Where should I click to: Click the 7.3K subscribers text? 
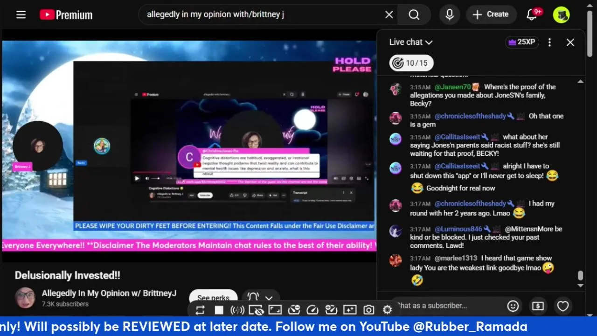[65, 304]
